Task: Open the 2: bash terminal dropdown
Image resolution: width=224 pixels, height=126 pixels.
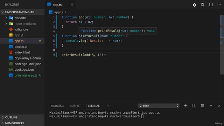Action: click(x=159, y=106)
